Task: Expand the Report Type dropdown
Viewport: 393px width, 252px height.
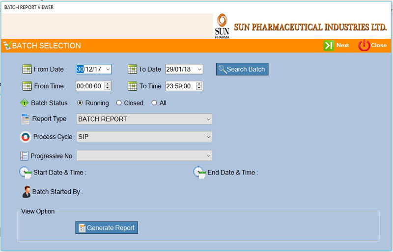Action: pyautogui.click(x=208, y=119)
